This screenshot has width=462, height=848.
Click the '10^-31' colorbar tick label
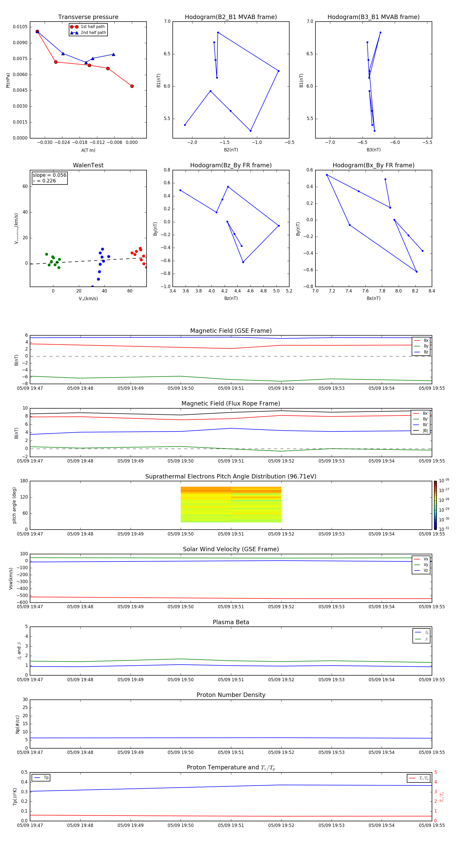pyautogui.click(x=444, y=529)
